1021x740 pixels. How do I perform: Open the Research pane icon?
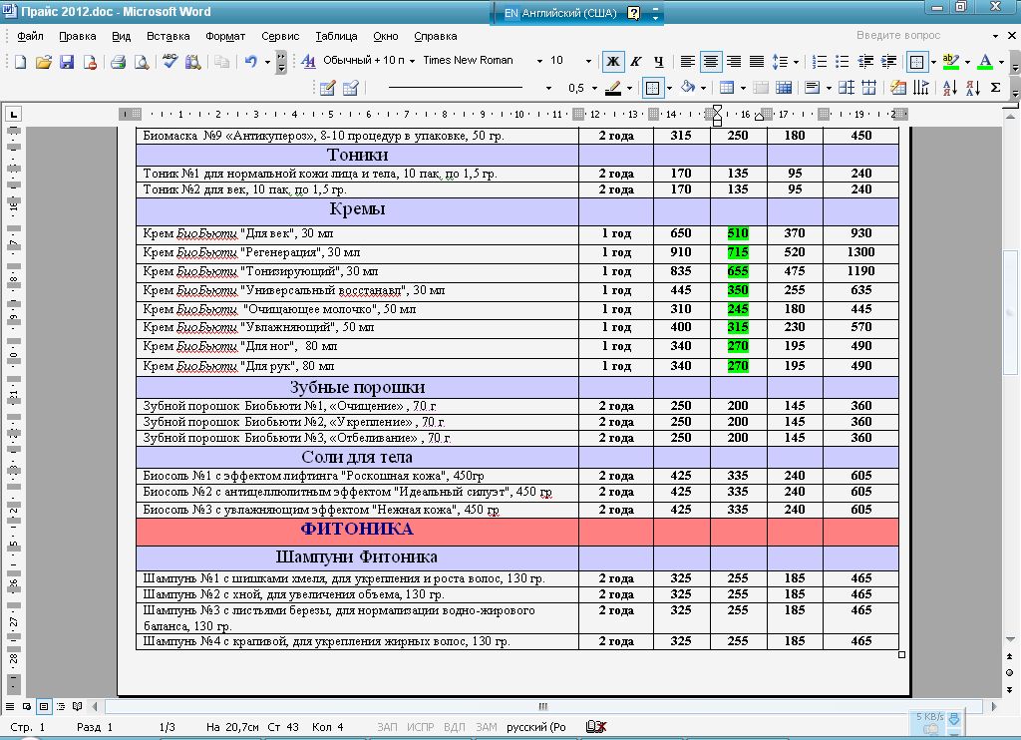(192, 62)
